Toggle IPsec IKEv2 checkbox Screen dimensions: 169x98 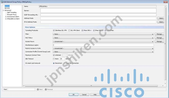point(94,31)
